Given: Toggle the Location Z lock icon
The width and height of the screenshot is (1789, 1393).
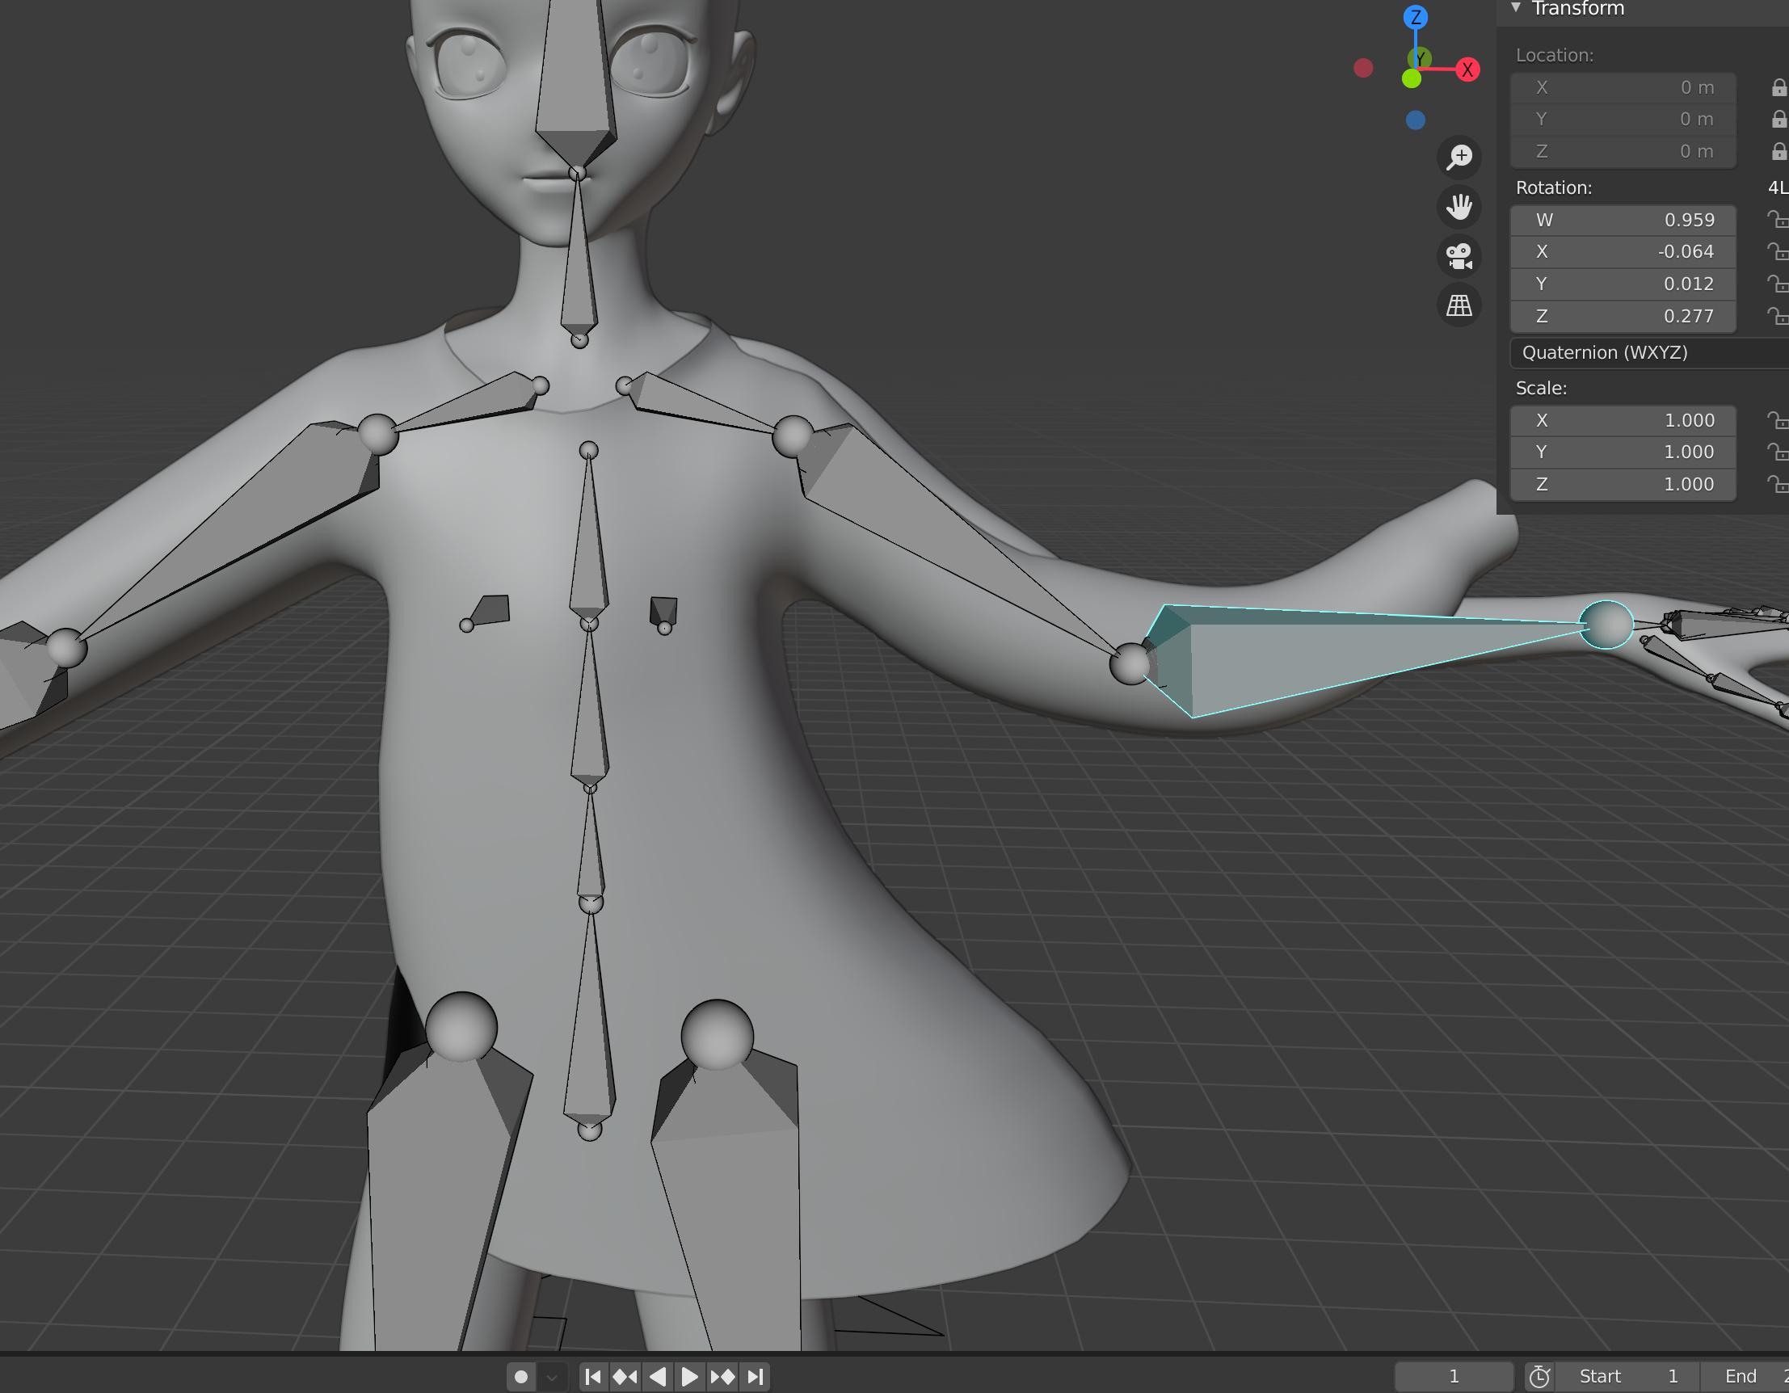Looking at the screenshot, I should click(1778, 152).
